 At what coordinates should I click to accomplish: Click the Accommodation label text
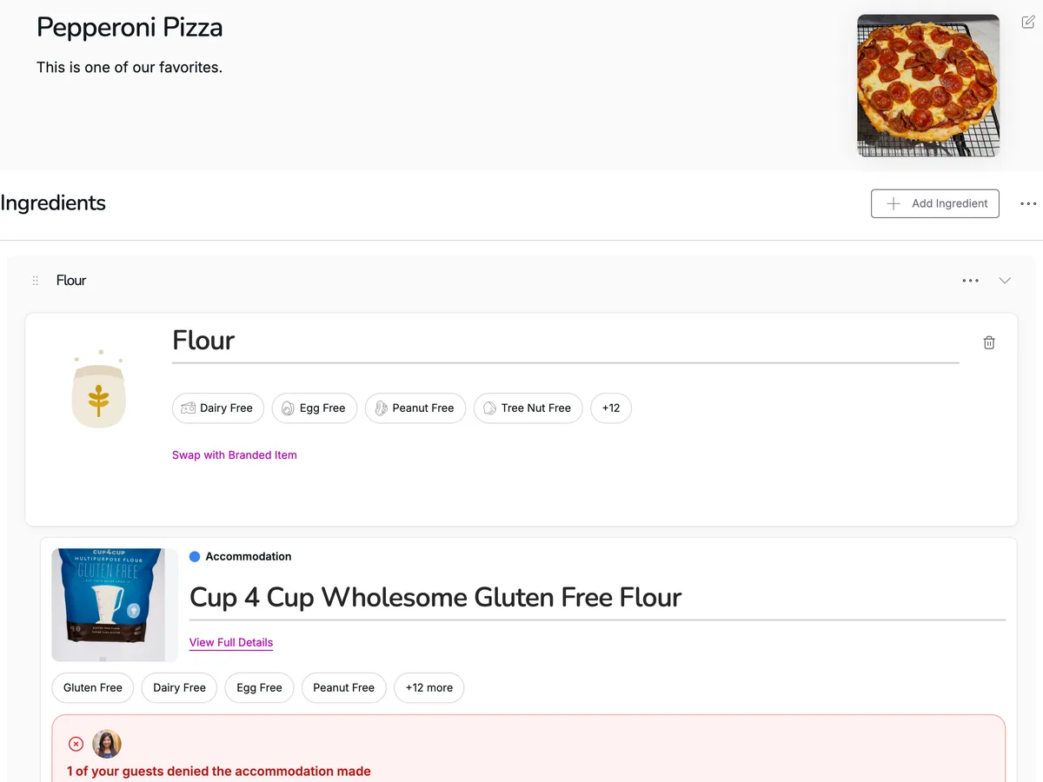pos(249,557)
